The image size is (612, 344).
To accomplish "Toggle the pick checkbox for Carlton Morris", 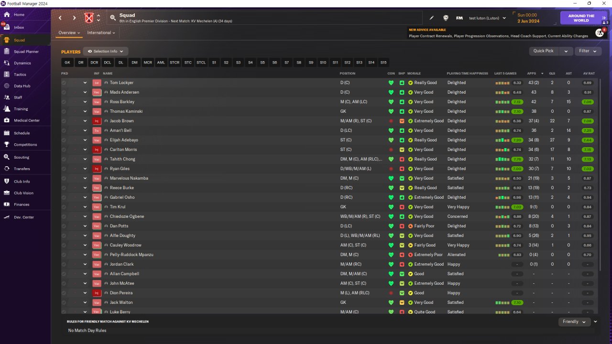I will coord(64,150).
